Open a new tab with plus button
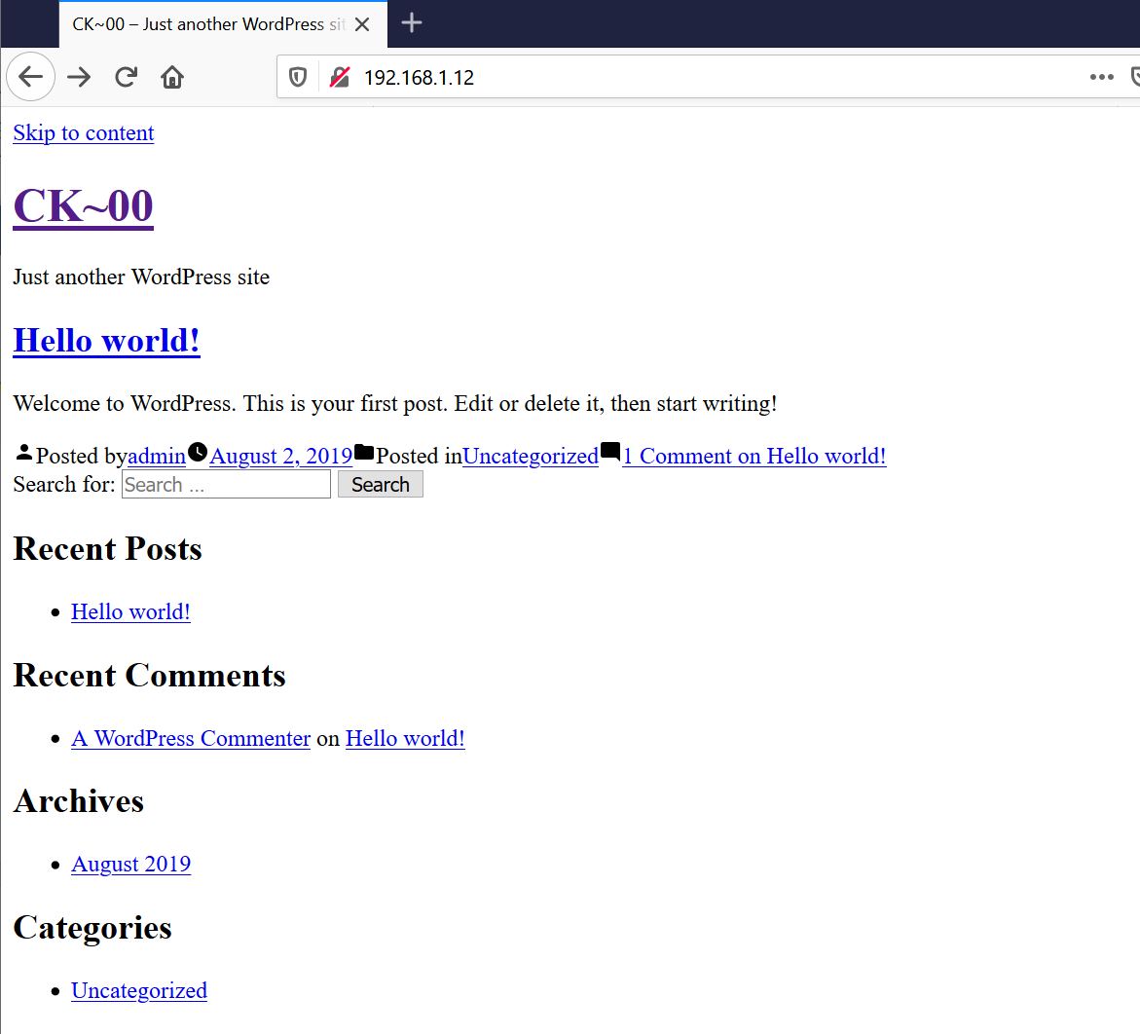1140x1034 pixels. tap(412, 23)
